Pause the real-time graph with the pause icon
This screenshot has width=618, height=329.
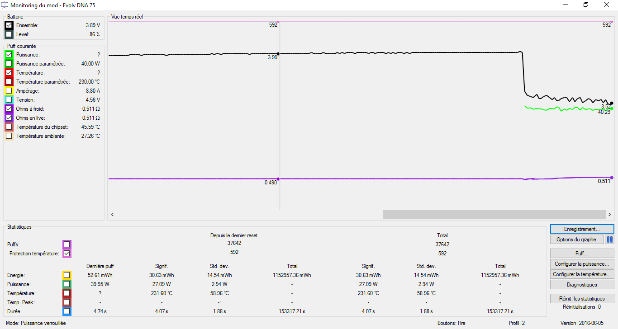tap(609, 240)
